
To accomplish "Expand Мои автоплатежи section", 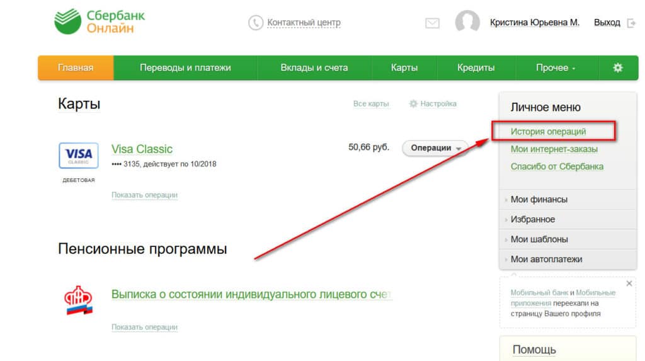I will (545, 259).
